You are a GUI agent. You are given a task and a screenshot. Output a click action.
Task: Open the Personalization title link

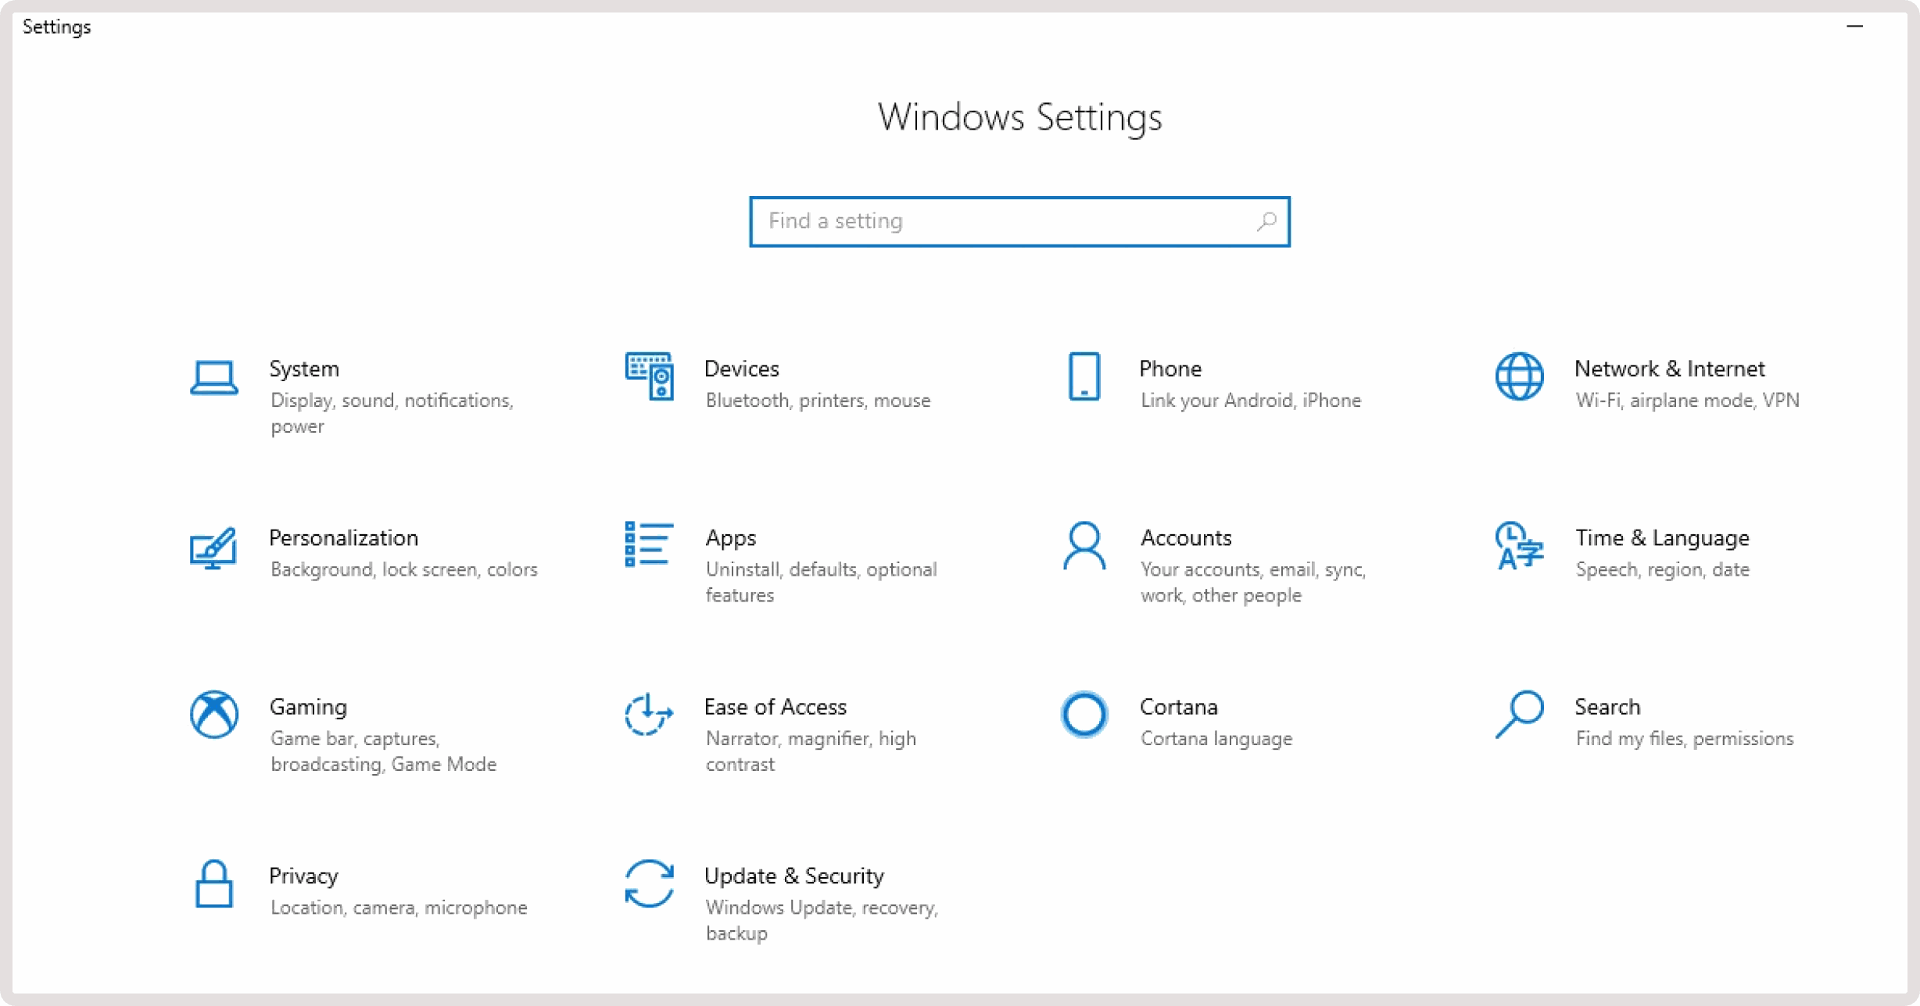pos(343,538)
